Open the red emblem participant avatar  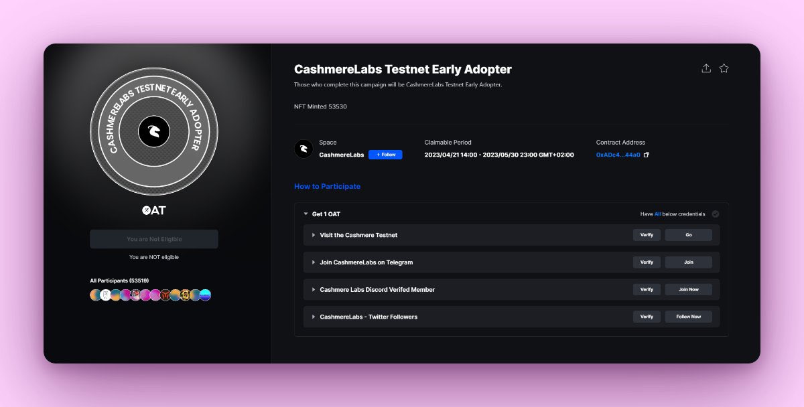[x=165, y=295]
